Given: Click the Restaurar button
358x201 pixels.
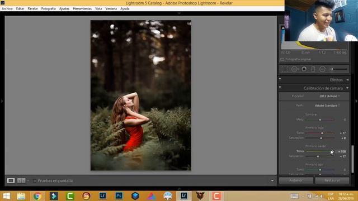Looking at the screenshot, I should (332, 180).
